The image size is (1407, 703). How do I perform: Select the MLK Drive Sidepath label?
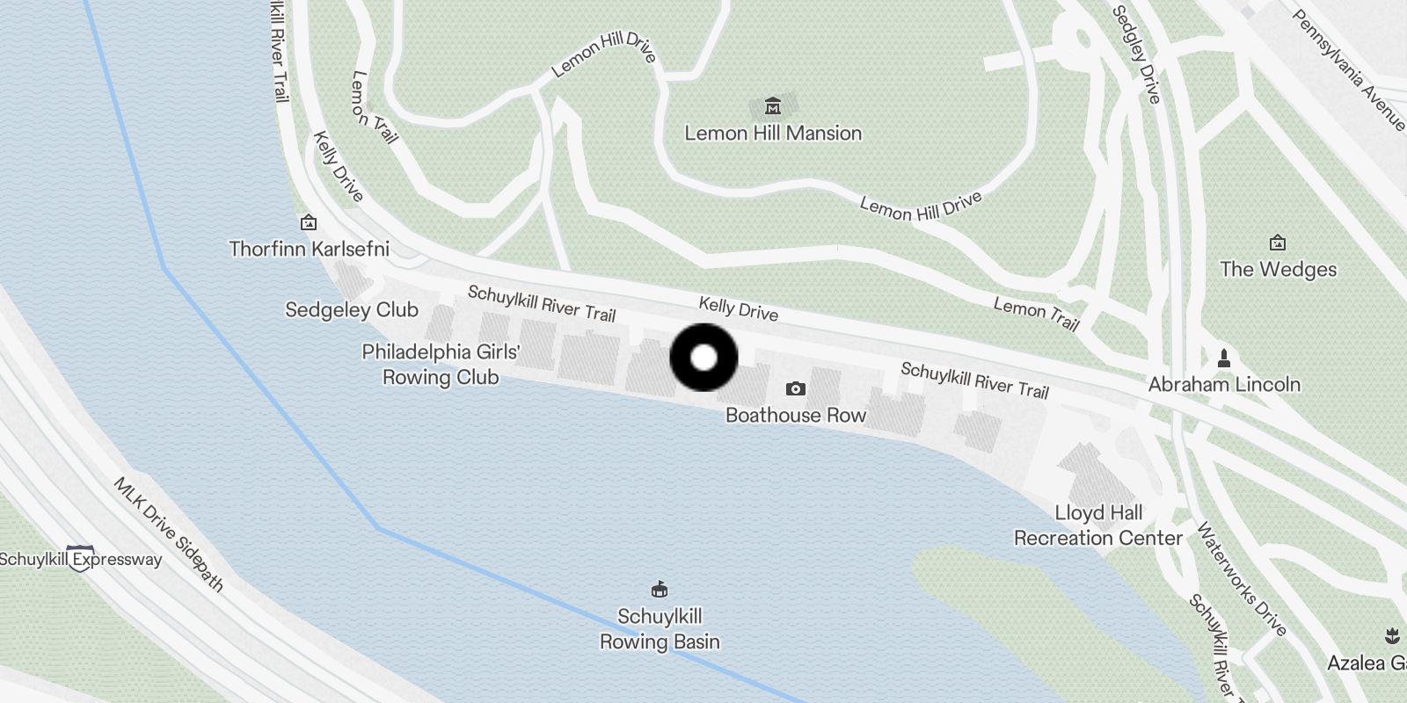pos(169,534)
